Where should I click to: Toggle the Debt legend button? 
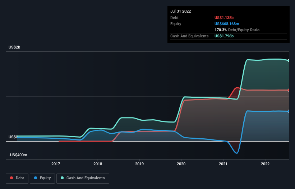(x=17, y=178)
